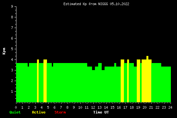Click the 'Storm' legend label
This screenshot has width=177, height=118.
60,112
